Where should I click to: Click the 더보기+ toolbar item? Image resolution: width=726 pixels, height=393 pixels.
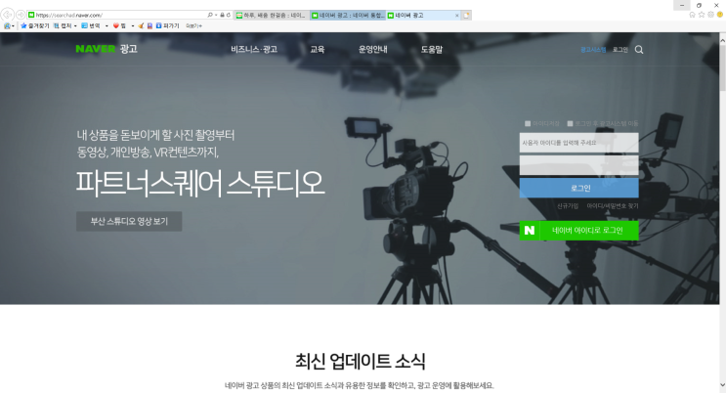[x=193, y=26]
